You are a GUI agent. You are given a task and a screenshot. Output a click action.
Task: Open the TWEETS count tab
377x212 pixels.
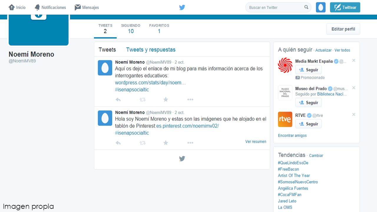coord(105,29)
